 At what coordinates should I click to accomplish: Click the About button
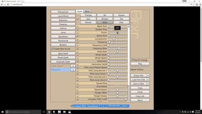click(x=140, y=100)
